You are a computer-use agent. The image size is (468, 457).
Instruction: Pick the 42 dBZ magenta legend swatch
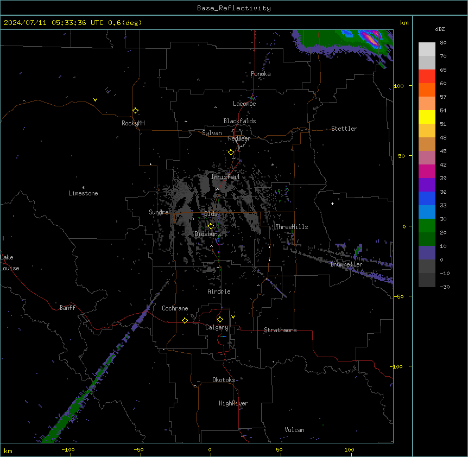tap(427, 171)
